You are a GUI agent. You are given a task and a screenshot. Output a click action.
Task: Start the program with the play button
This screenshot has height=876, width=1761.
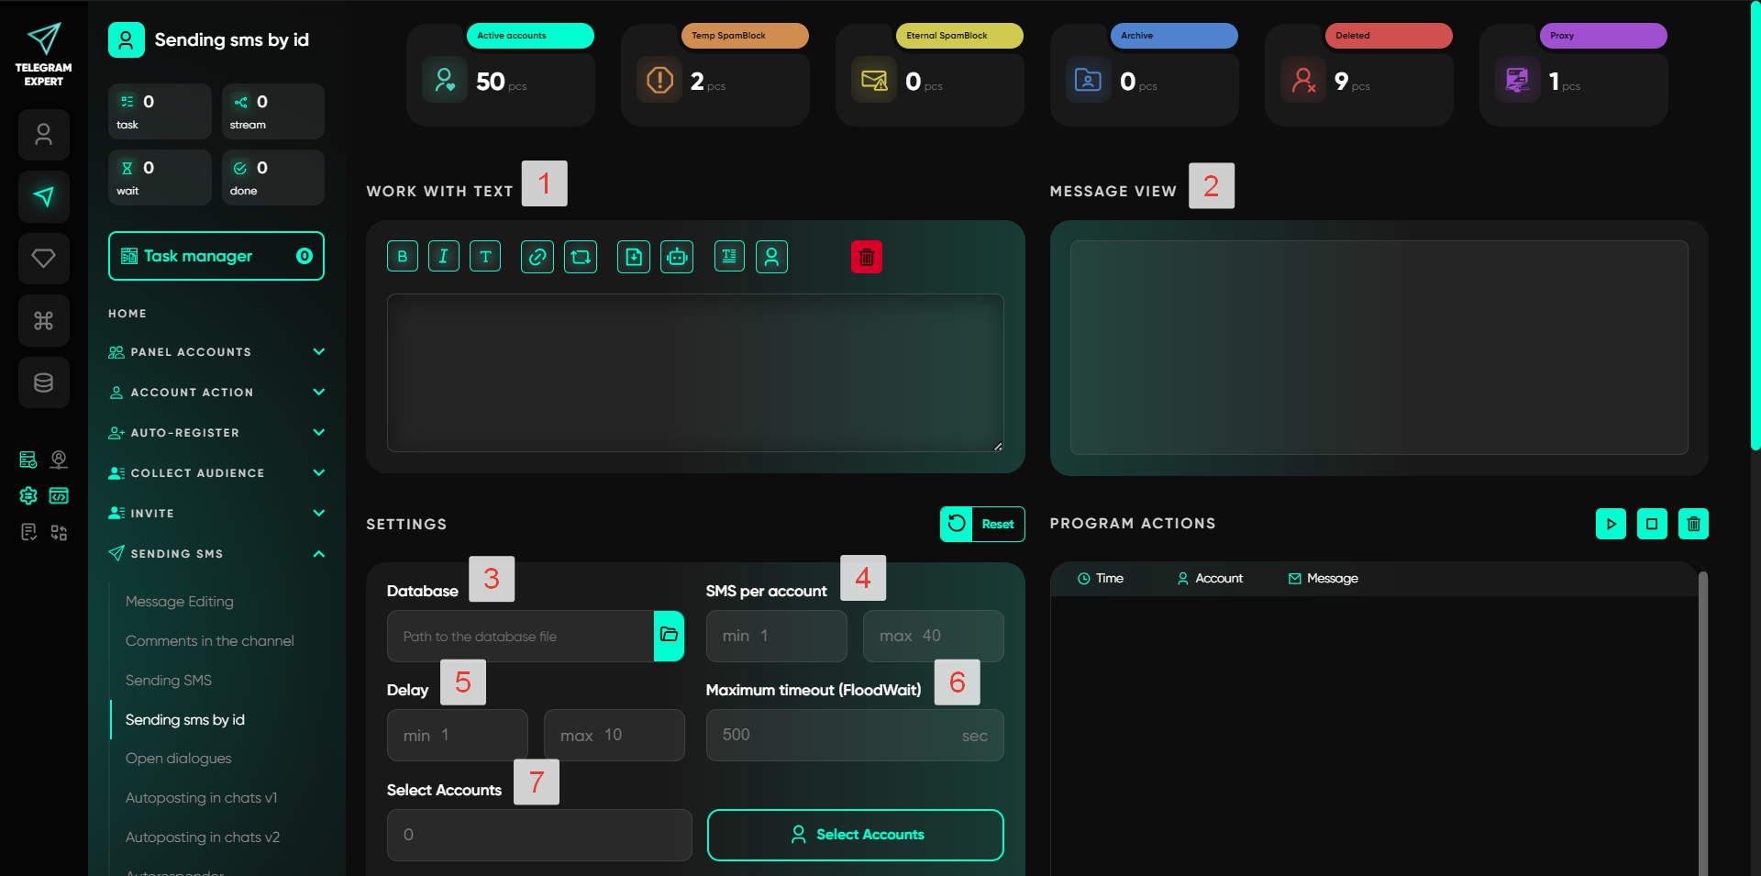pyautogui.click(x=1611, y=524)
